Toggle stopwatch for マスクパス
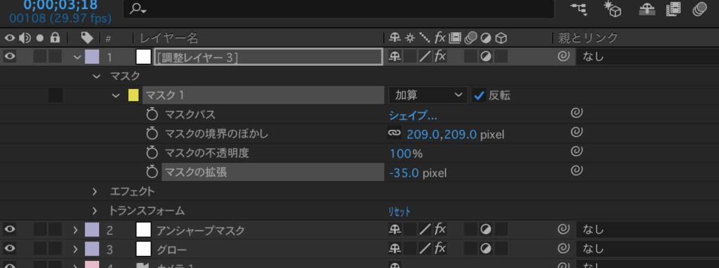 (152, 114)
